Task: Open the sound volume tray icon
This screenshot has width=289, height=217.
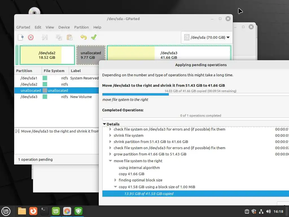Action: pos(268,211)
